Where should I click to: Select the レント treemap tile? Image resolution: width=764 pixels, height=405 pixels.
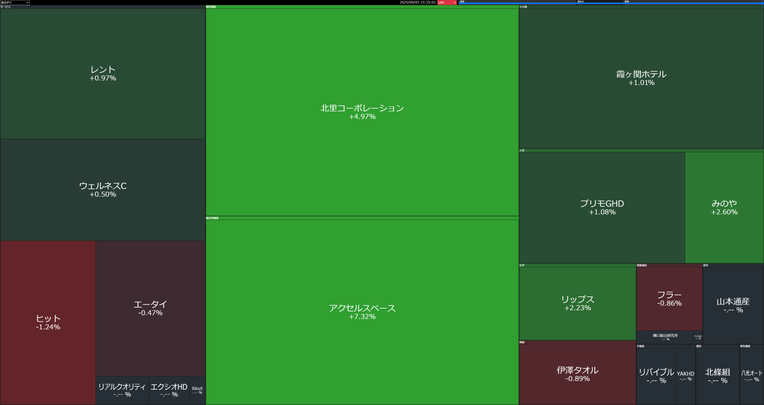tap(103, 74)
